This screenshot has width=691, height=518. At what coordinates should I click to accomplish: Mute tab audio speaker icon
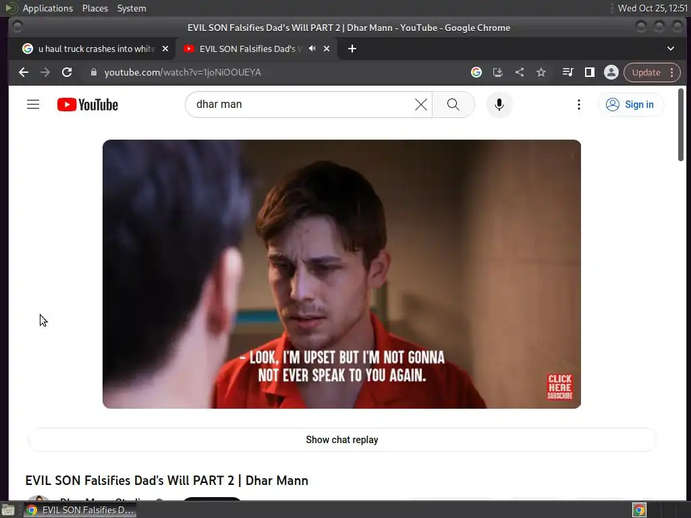[312, 49]
